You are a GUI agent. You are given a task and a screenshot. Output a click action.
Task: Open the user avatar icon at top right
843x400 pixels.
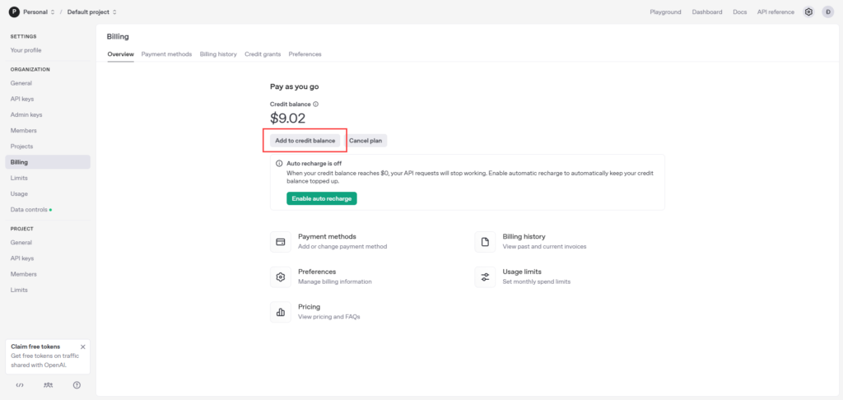pyautogui.click(x=827, y=12)
